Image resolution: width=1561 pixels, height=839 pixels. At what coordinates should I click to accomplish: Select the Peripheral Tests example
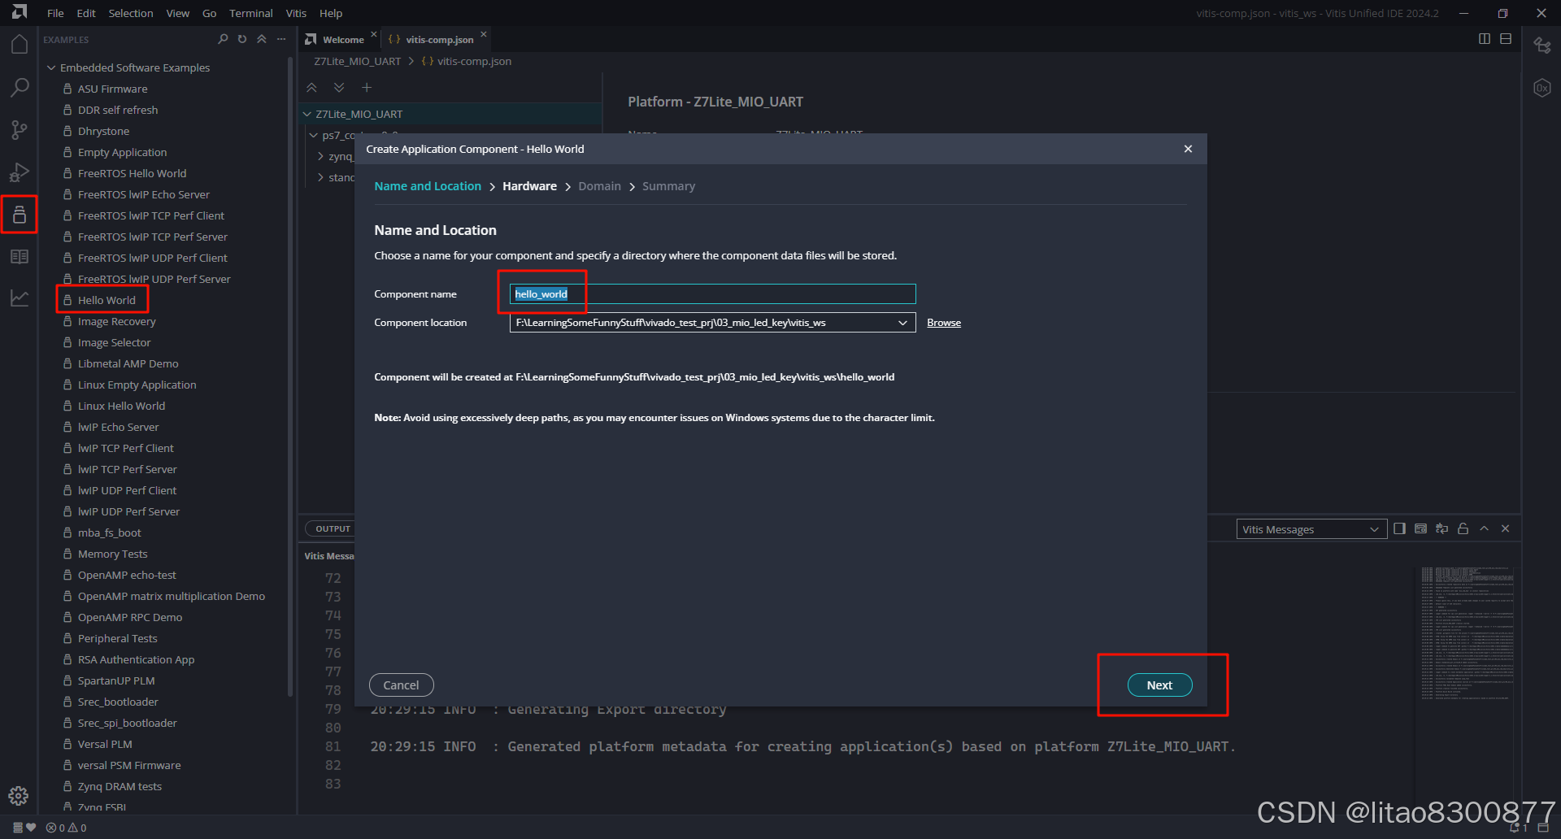(x=117, y=638)
